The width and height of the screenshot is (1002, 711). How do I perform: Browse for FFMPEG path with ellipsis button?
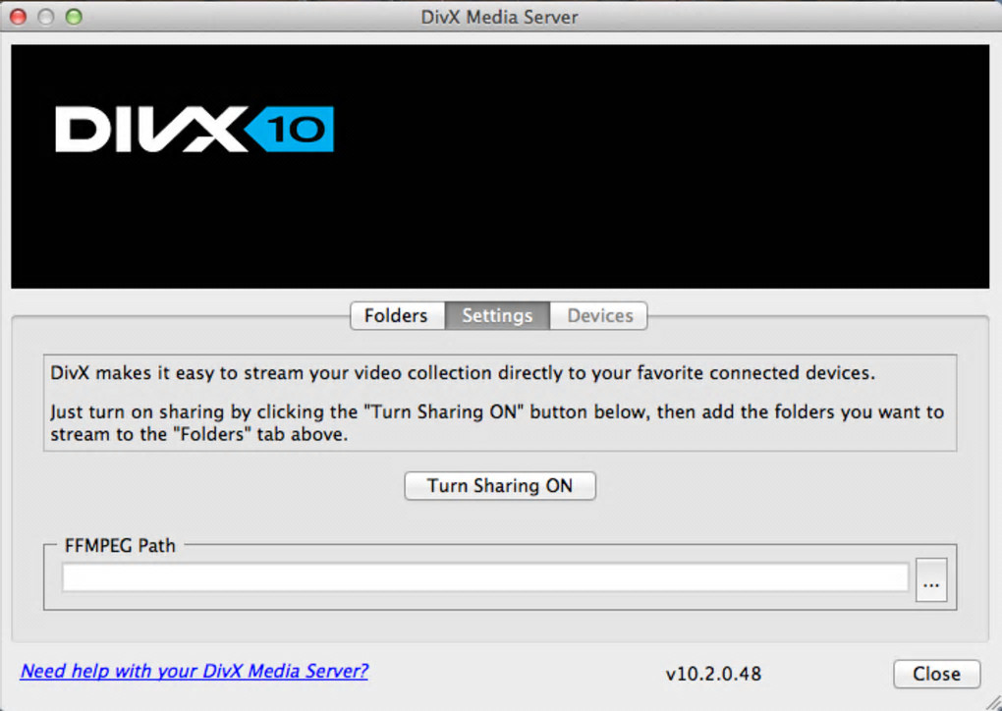(x=931, y=580)
